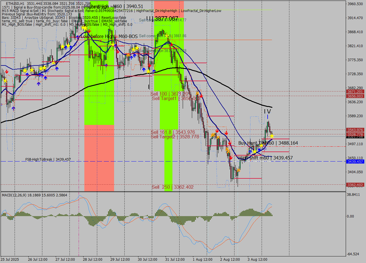Click the 3362.402 red price tag on axis
The height and width of the screenshot is (263, 366).
coord(355,185)
